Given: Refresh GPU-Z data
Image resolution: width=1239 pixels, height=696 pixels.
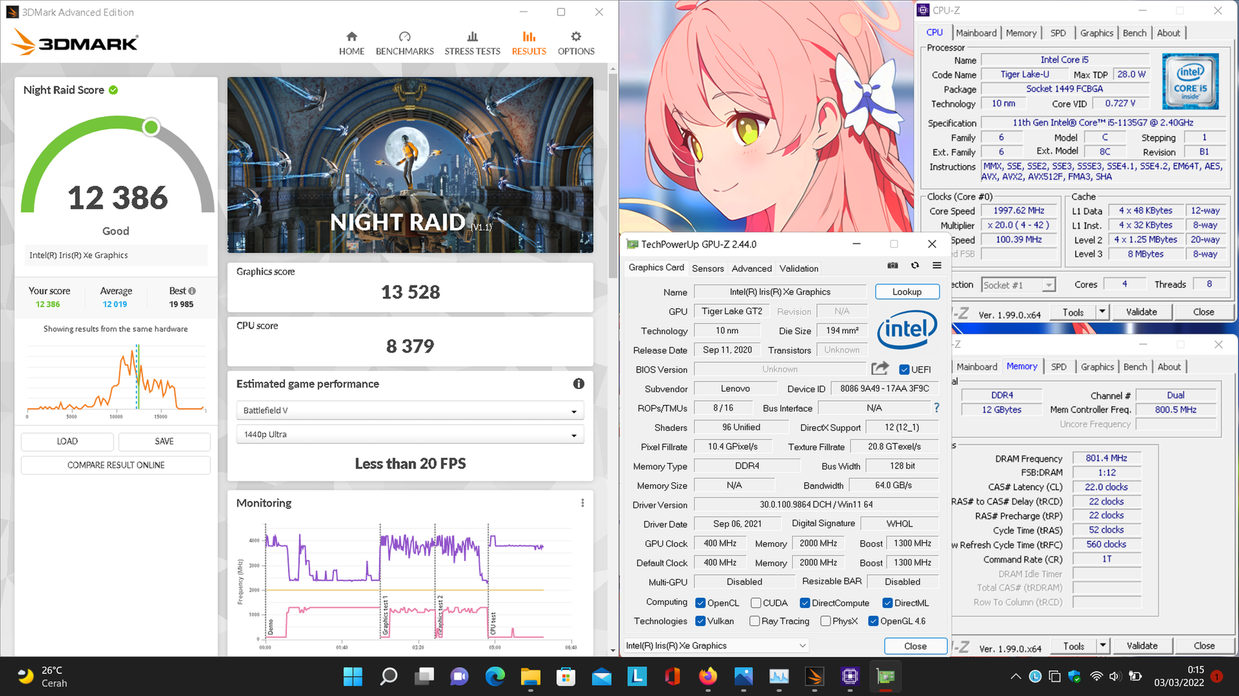Looking at the screenshot, I should coord(915,266).
